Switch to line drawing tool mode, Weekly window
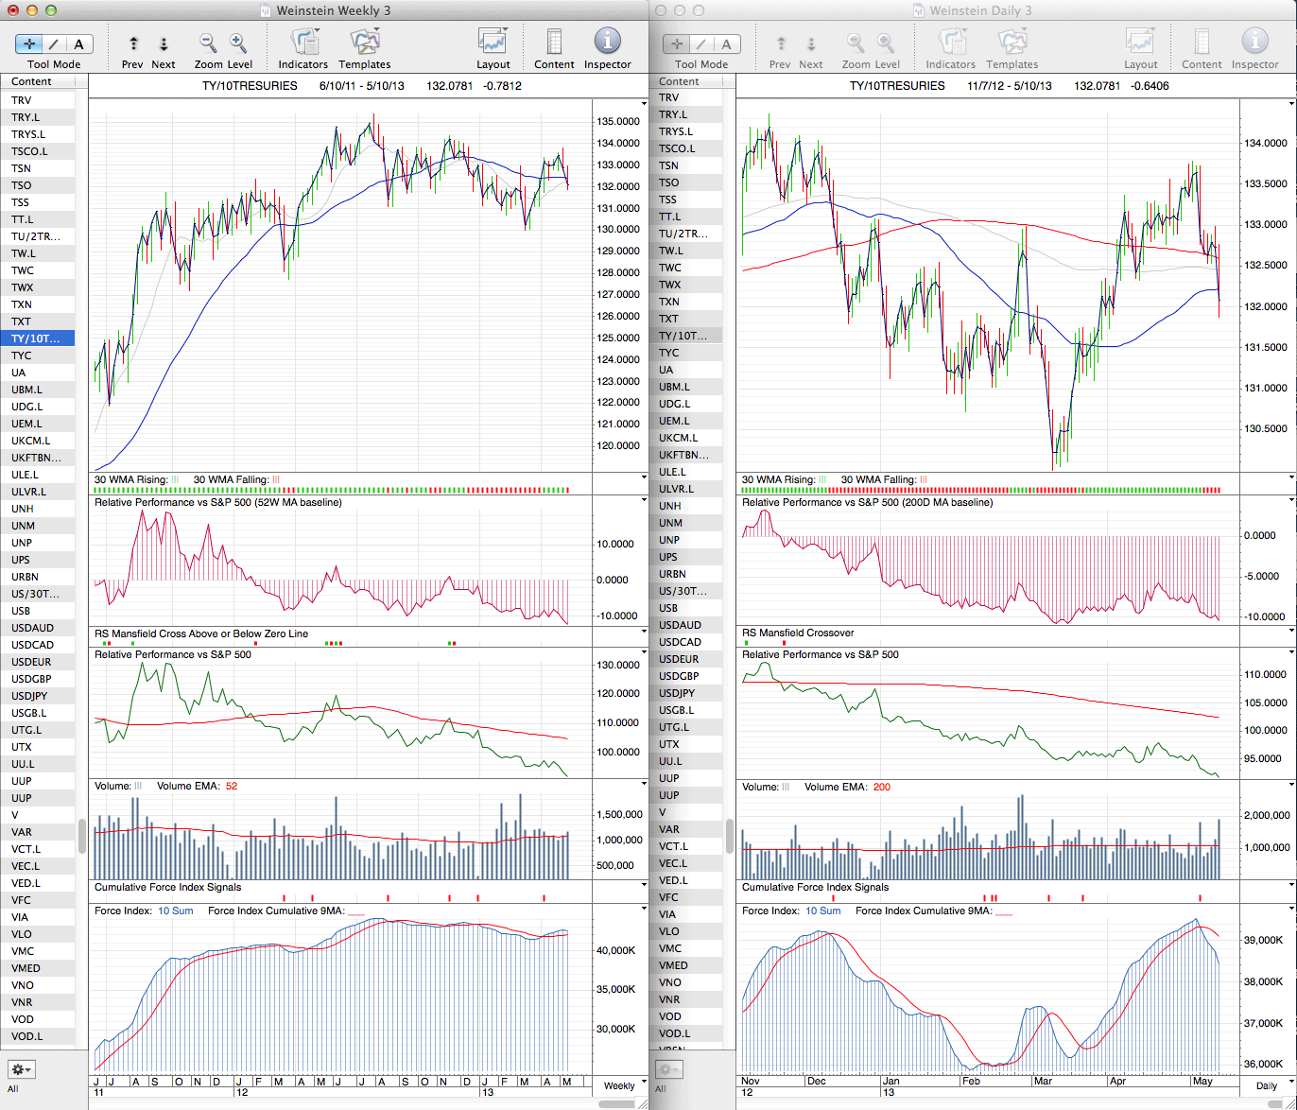Image resolution: width=1297 pixels, height=1110 pixels. click(x=54, y=43)
